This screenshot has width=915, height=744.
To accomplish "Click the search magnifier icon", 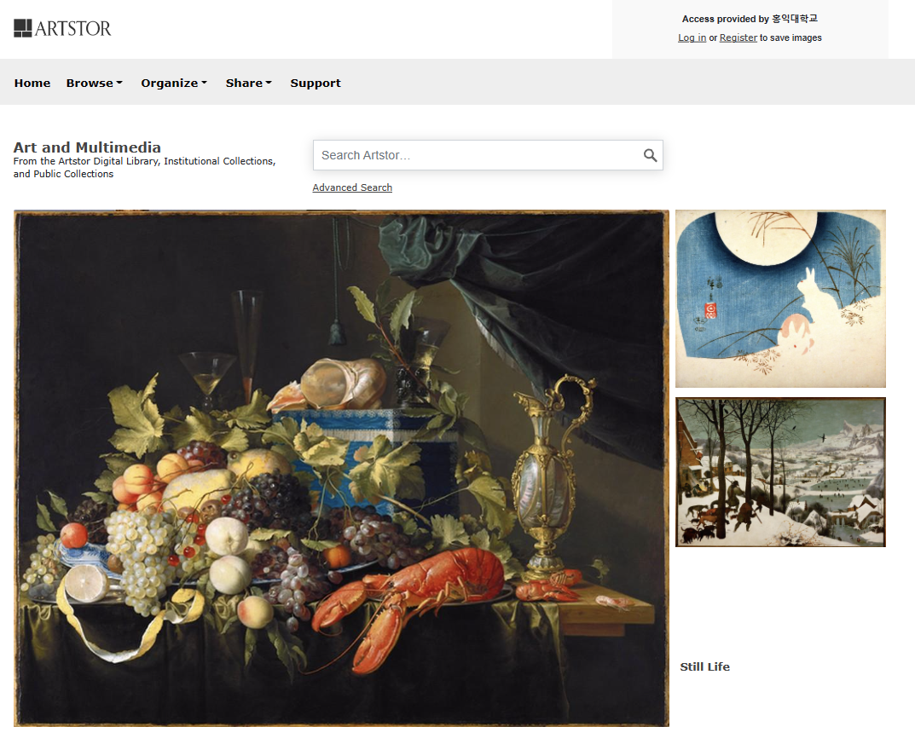I will pos(650,155).
